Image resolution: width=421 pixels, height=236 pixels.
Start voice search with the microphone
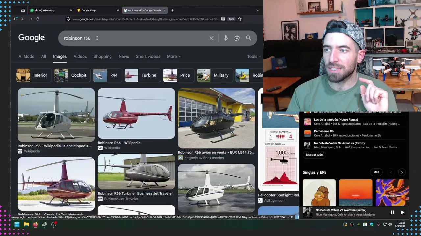coord(226,38)
